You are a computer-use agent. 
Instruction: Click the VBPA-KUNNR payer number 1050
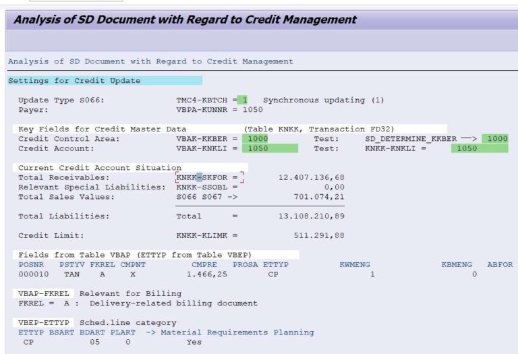click(253, 110)
